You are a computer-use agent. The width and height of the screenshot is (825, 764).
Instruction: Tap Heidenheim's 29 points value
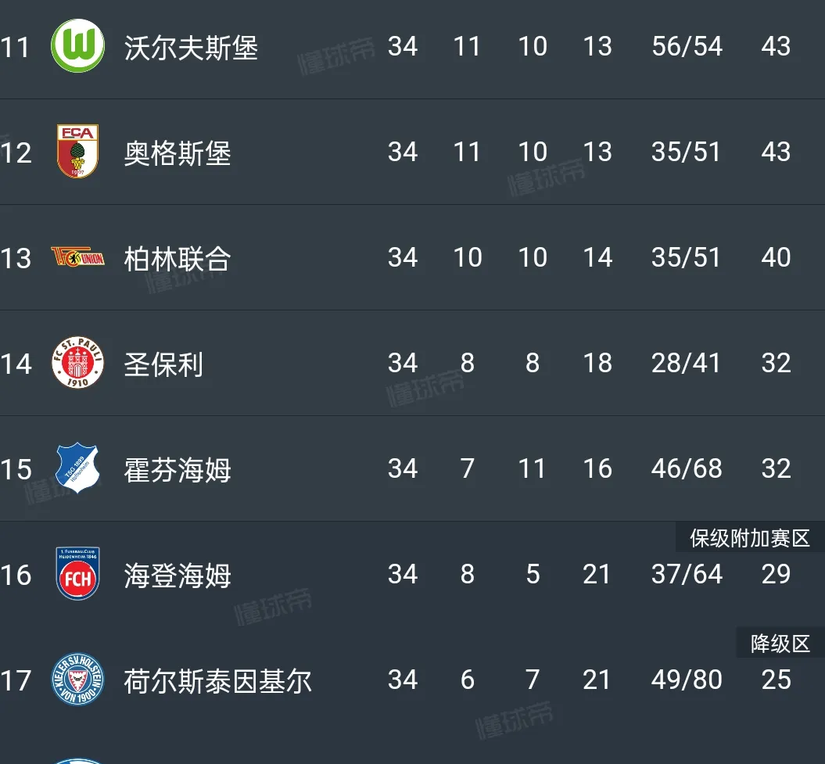click(776, 574)
